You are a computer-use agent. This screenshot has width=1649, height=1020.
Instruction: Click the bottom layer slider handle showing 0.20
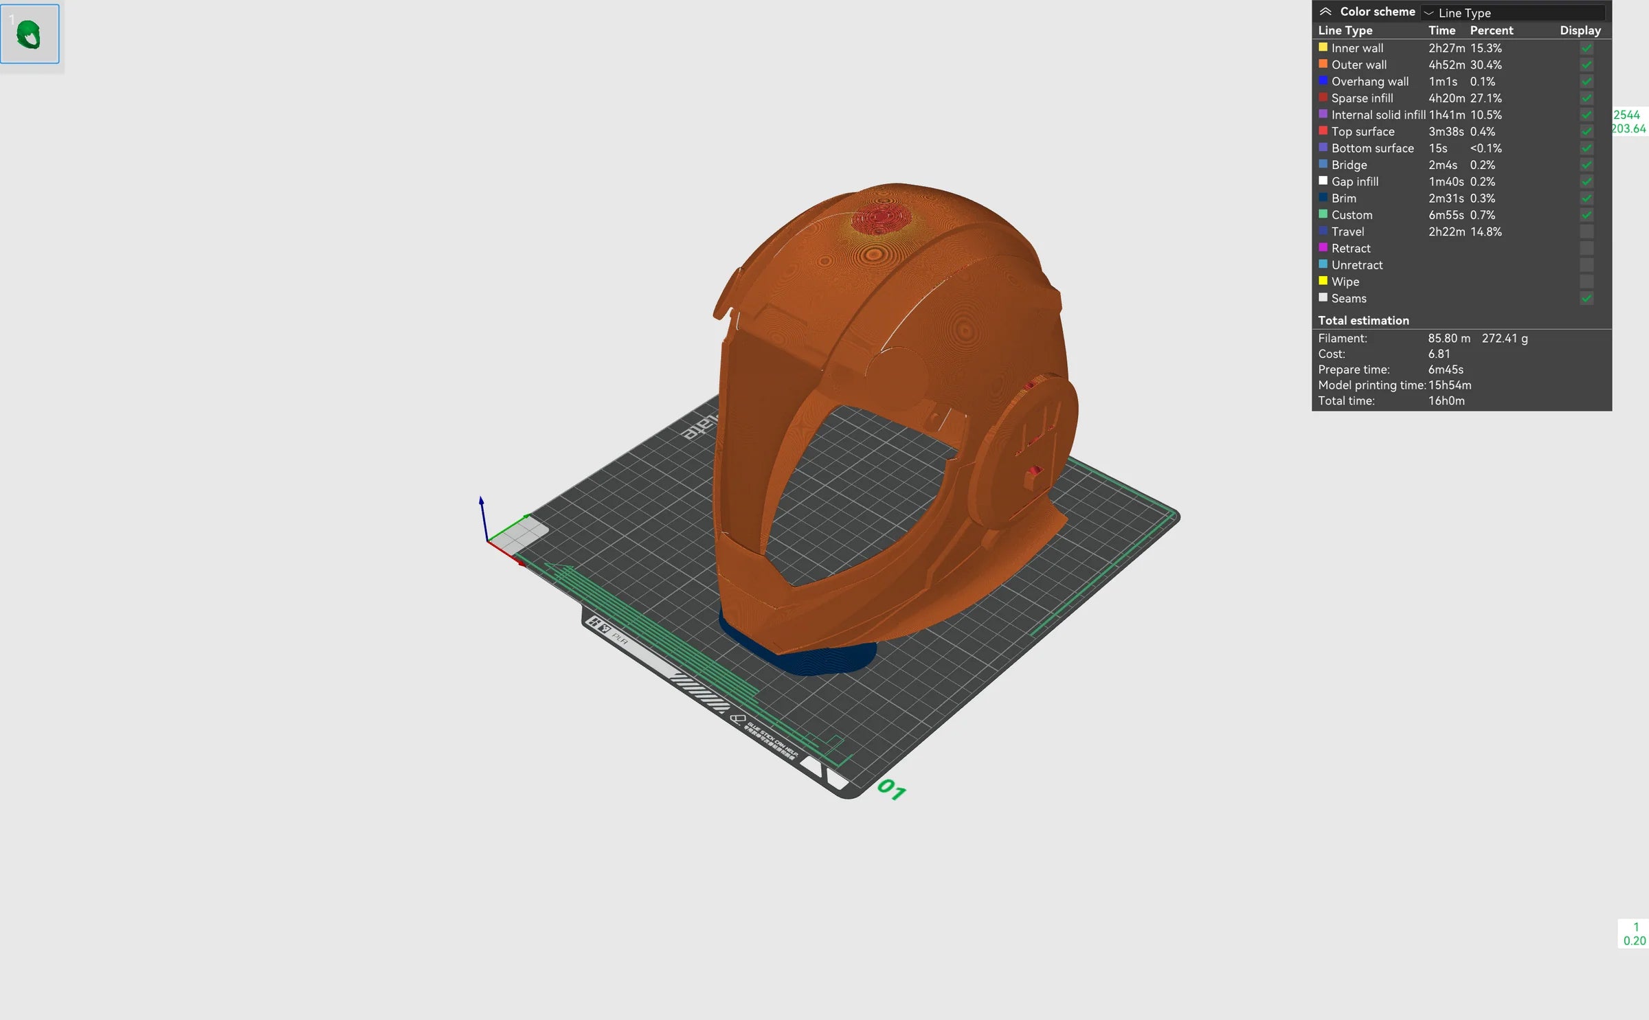pos(1634,934)
